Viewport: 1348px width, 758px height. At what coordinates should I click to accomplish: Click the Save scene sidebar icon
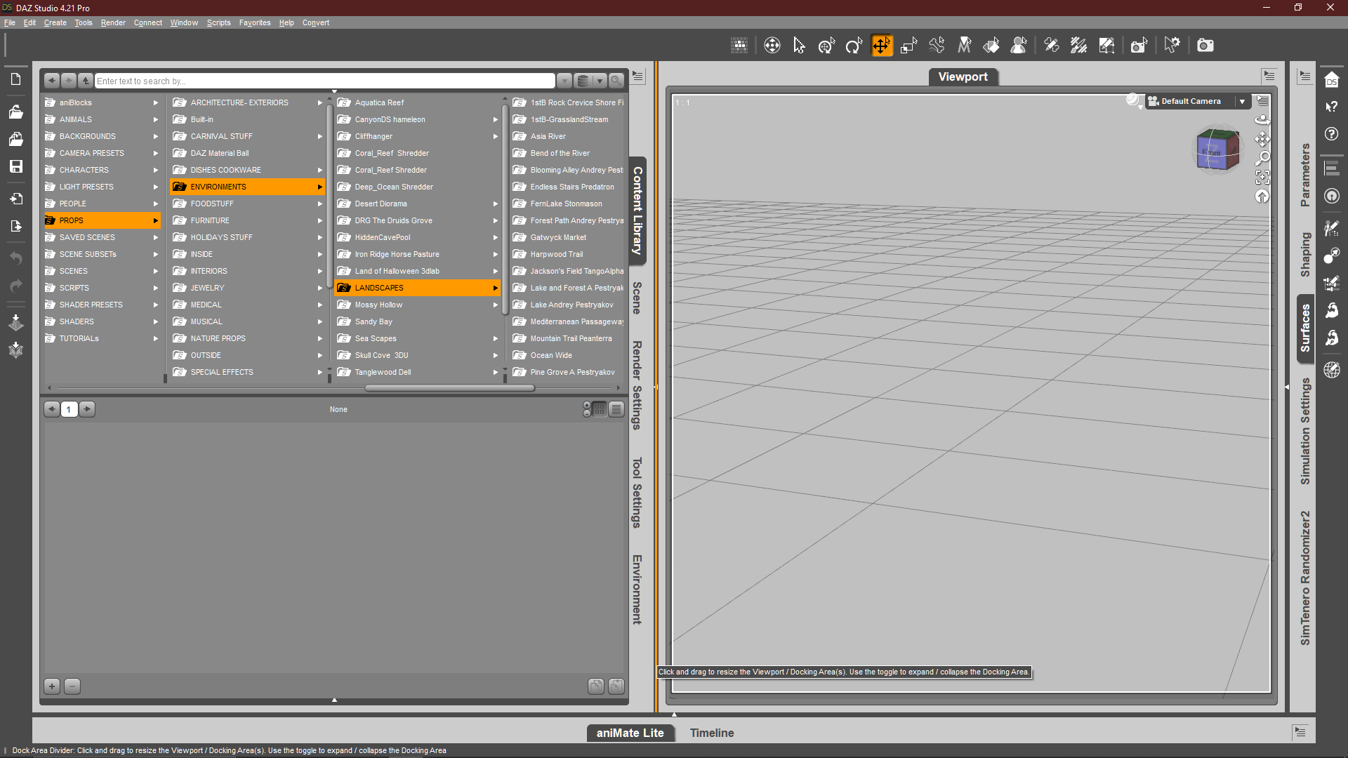pyautogui.click(x=15, y=166)
